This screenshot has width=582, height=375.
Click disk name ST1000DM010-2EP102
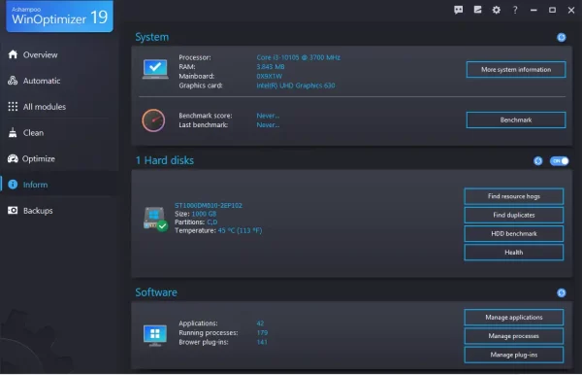click(209, 205)
